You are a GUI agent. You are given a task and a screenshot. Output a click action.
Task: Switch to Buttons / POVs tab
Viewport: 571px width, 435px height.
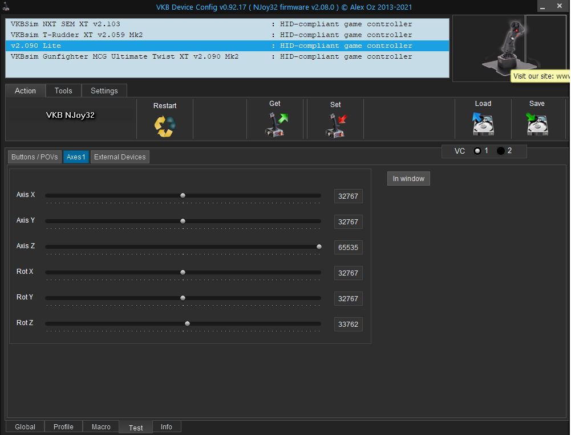tap(35, 157)
